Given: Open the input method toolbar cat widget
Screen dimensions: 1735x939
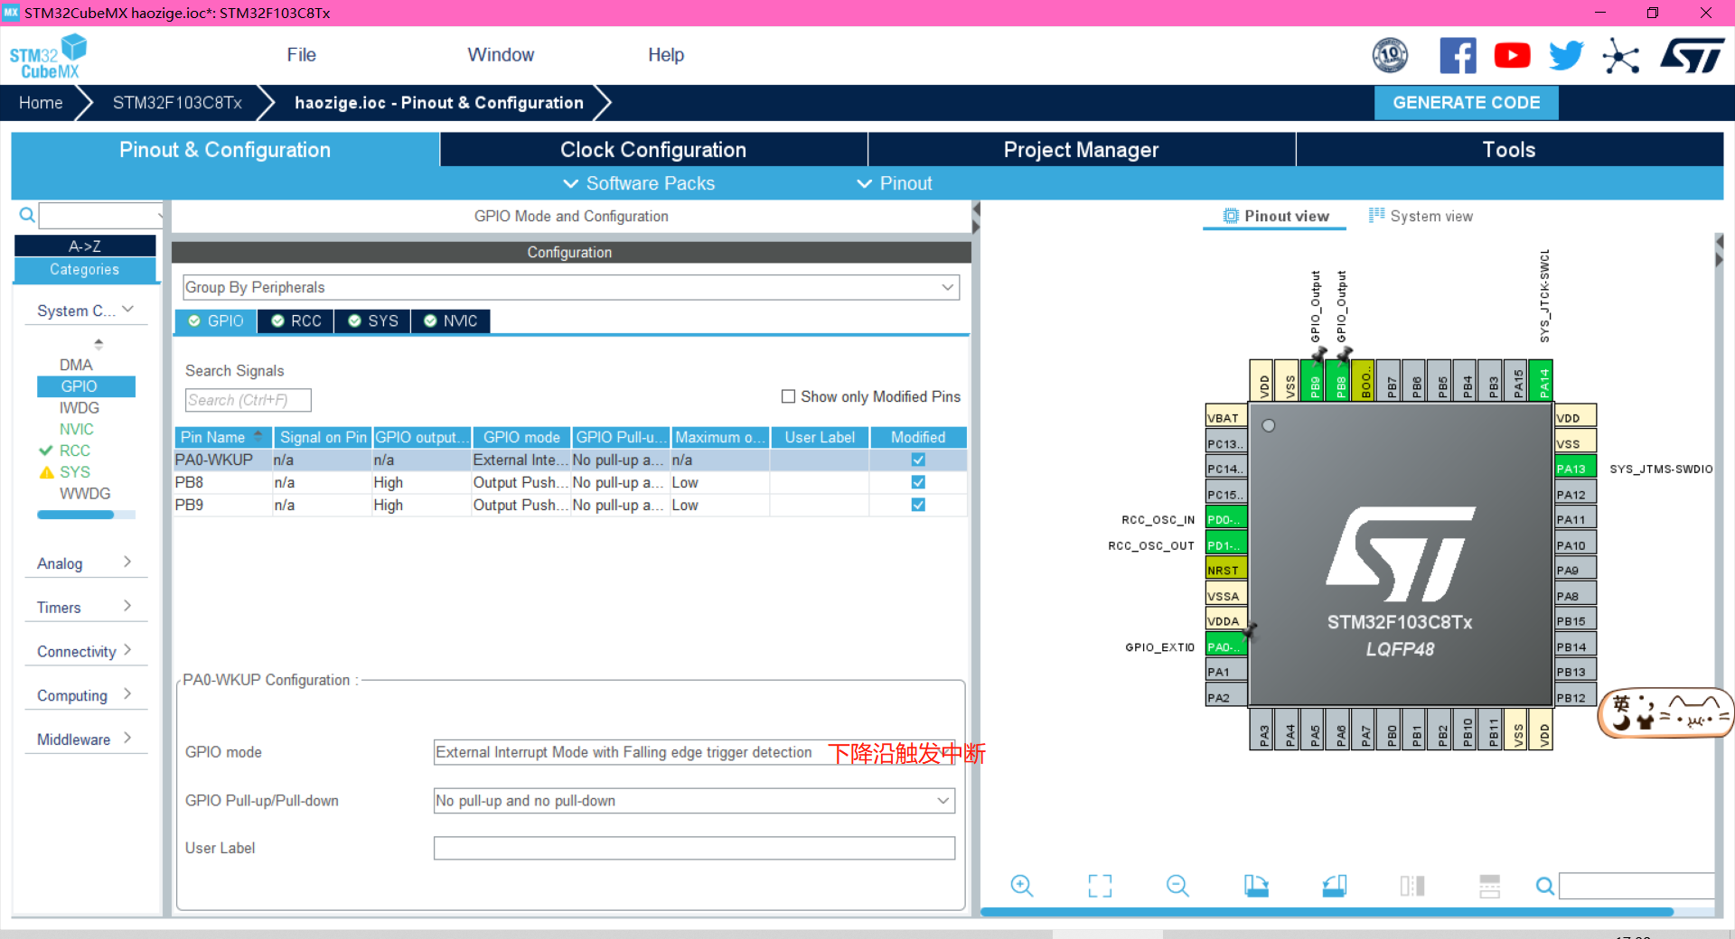Looking at the screenshot, I should tap(1665, 713).
